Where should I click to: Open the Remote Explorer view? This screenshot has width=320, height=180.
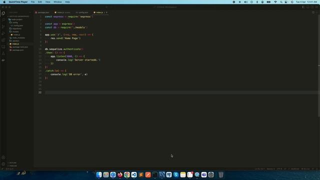pyautogui.click(x=3, y=46)
